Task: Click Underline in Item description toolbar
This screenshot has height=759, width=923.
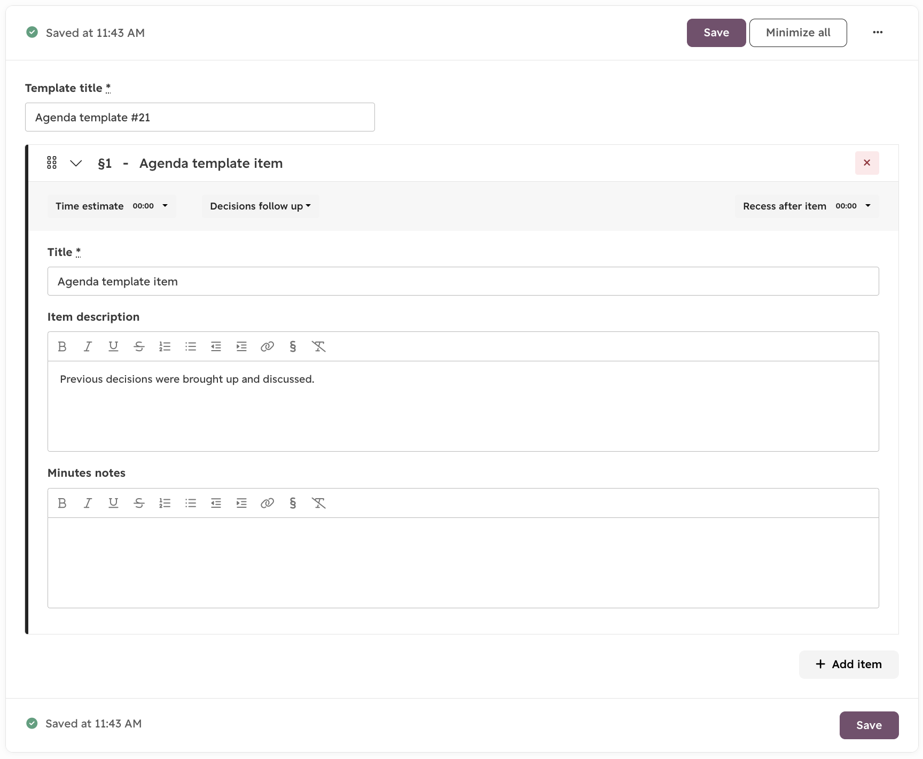Action: click(x=113, y=346)
